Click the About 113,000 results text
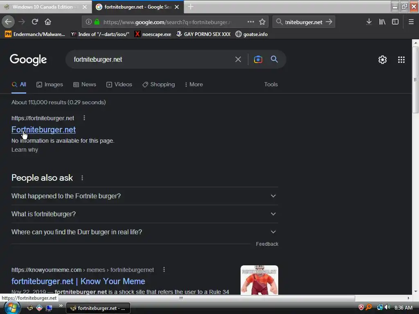Image resolution: width=419 pixels, height=314 pixels. click(x=59, y=102)
